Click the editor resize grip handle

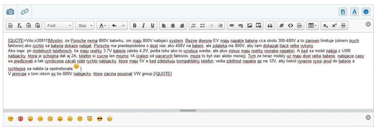(x=188, y=110)
